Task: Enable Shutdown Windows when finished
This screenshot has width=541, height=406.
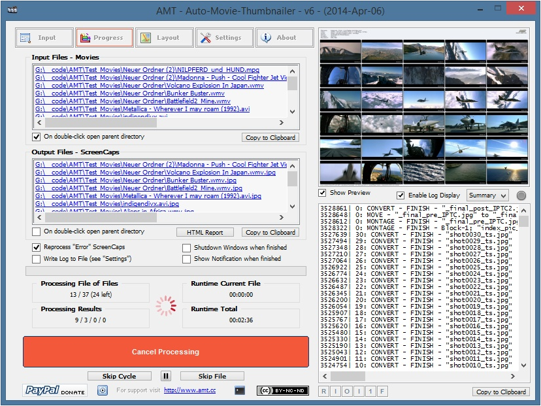Action: [x=187, y=248]
